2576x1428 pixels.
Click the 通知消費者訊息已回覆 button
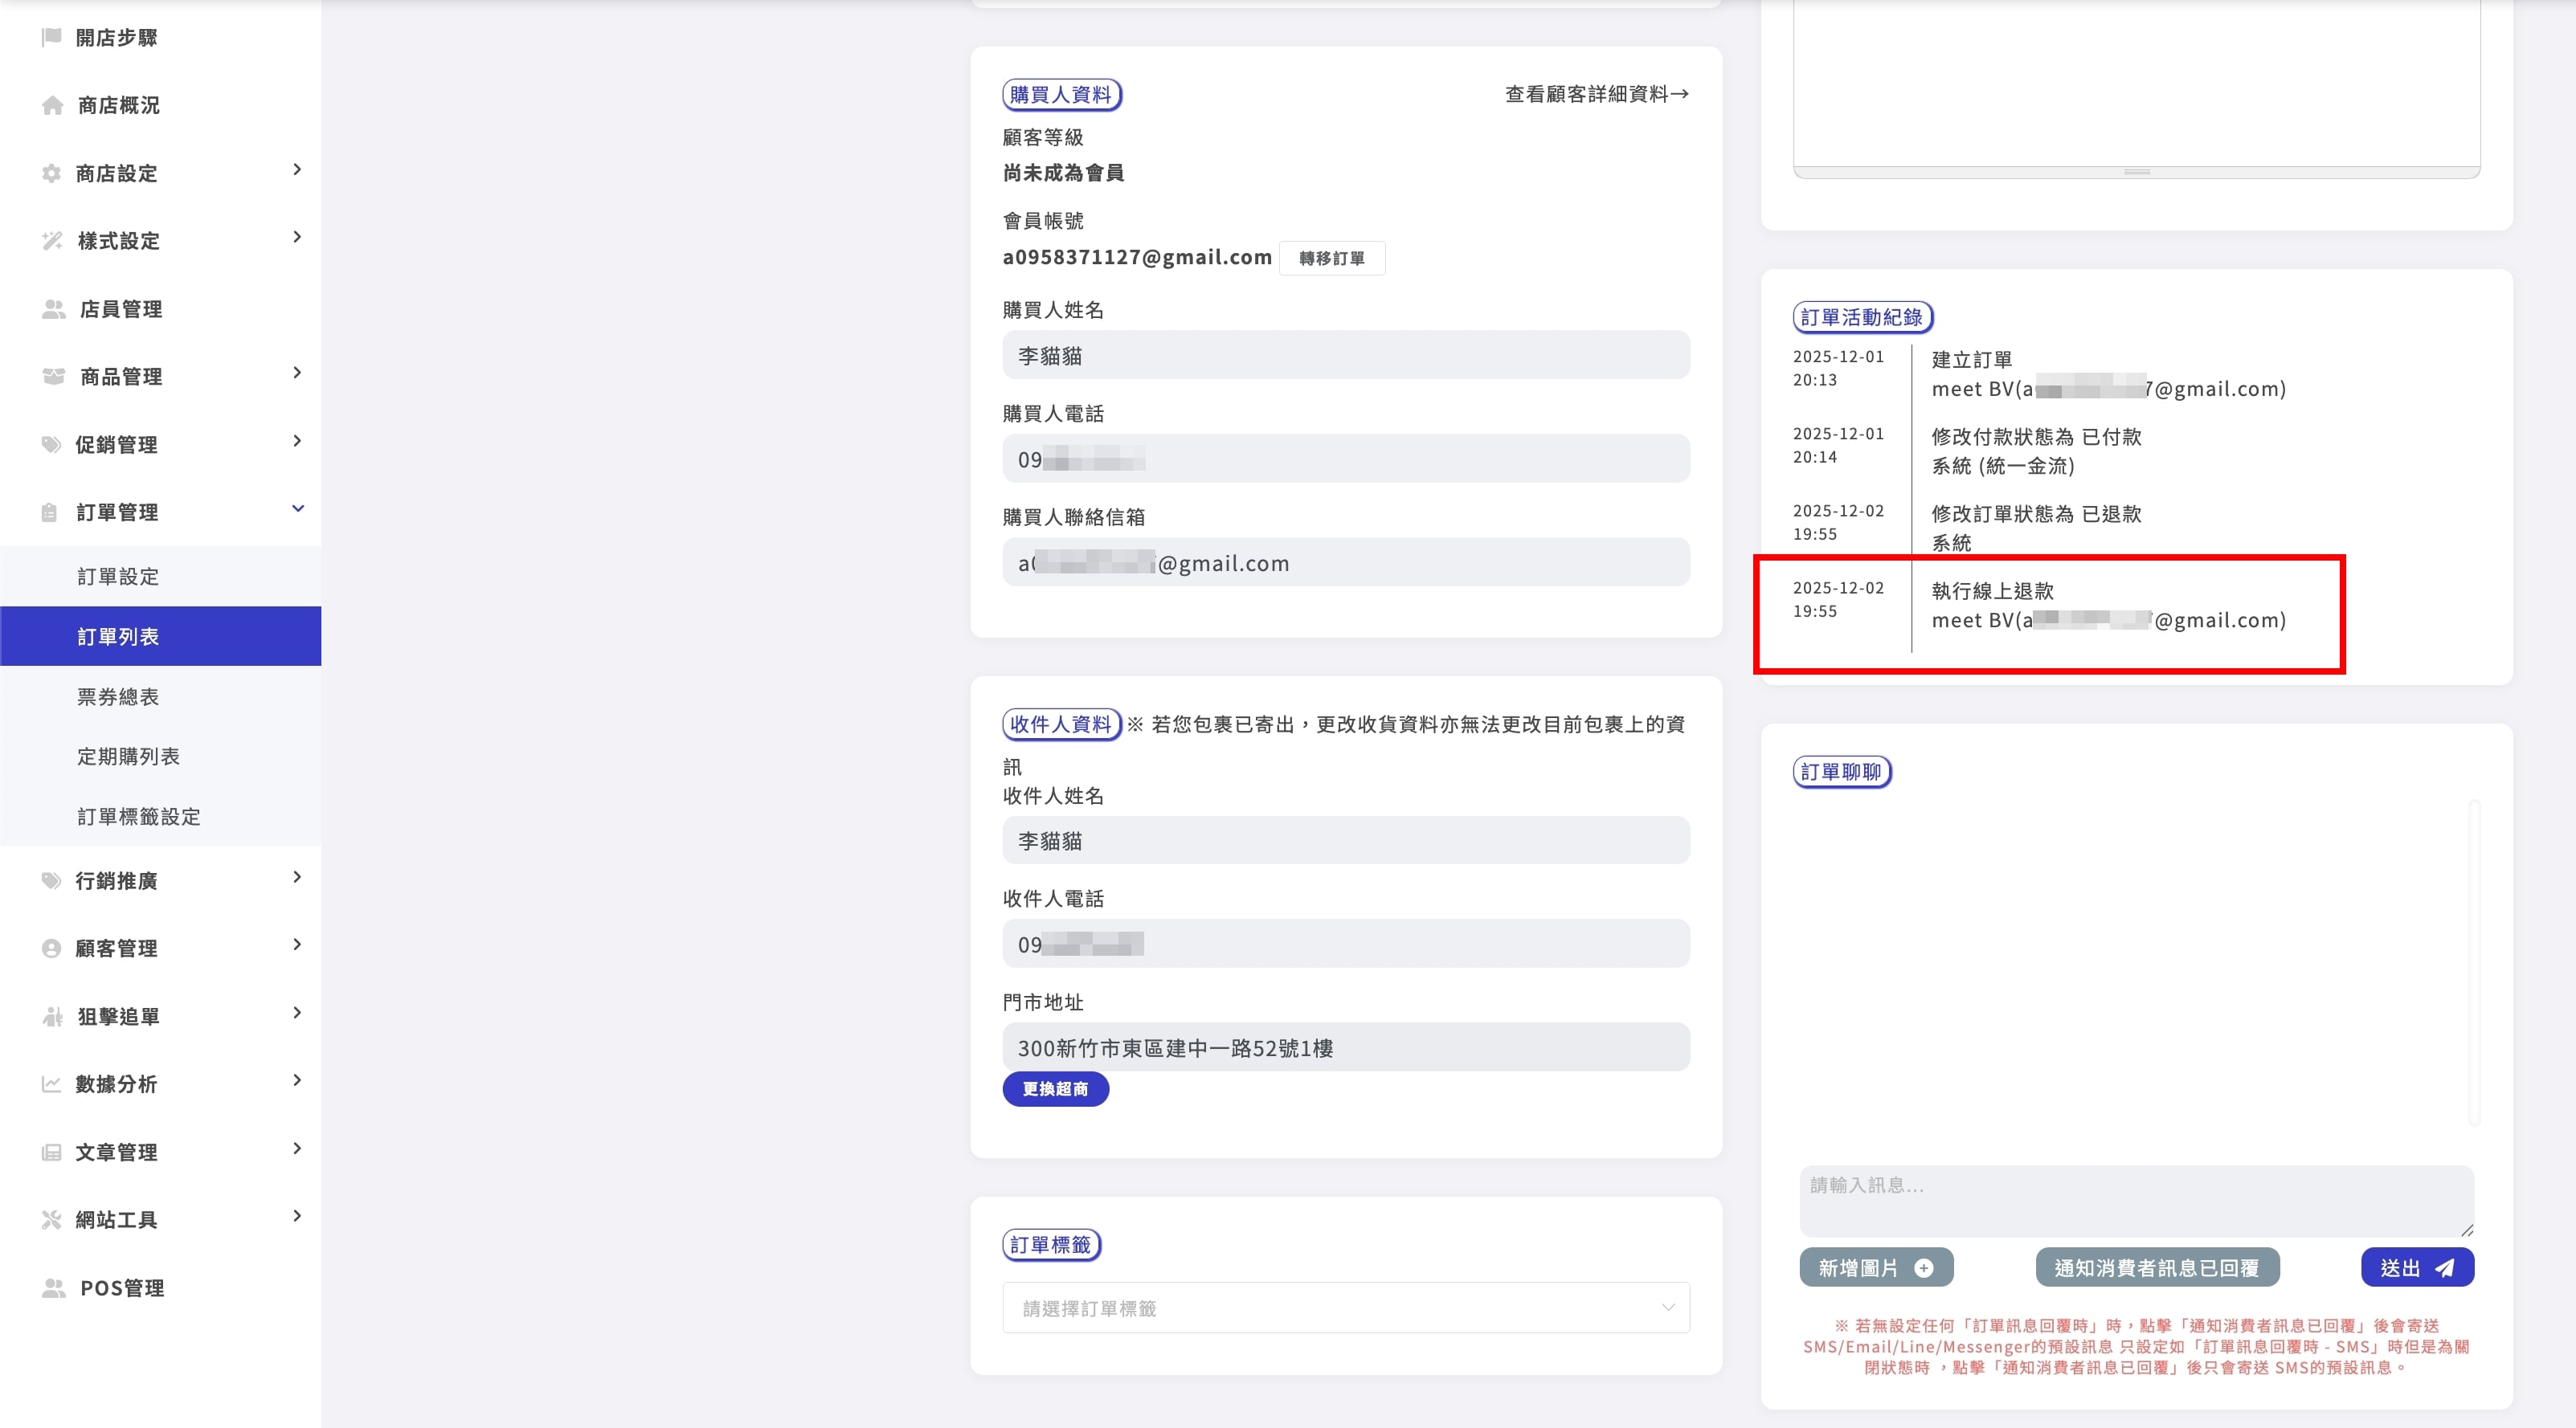(2157, 1267)
